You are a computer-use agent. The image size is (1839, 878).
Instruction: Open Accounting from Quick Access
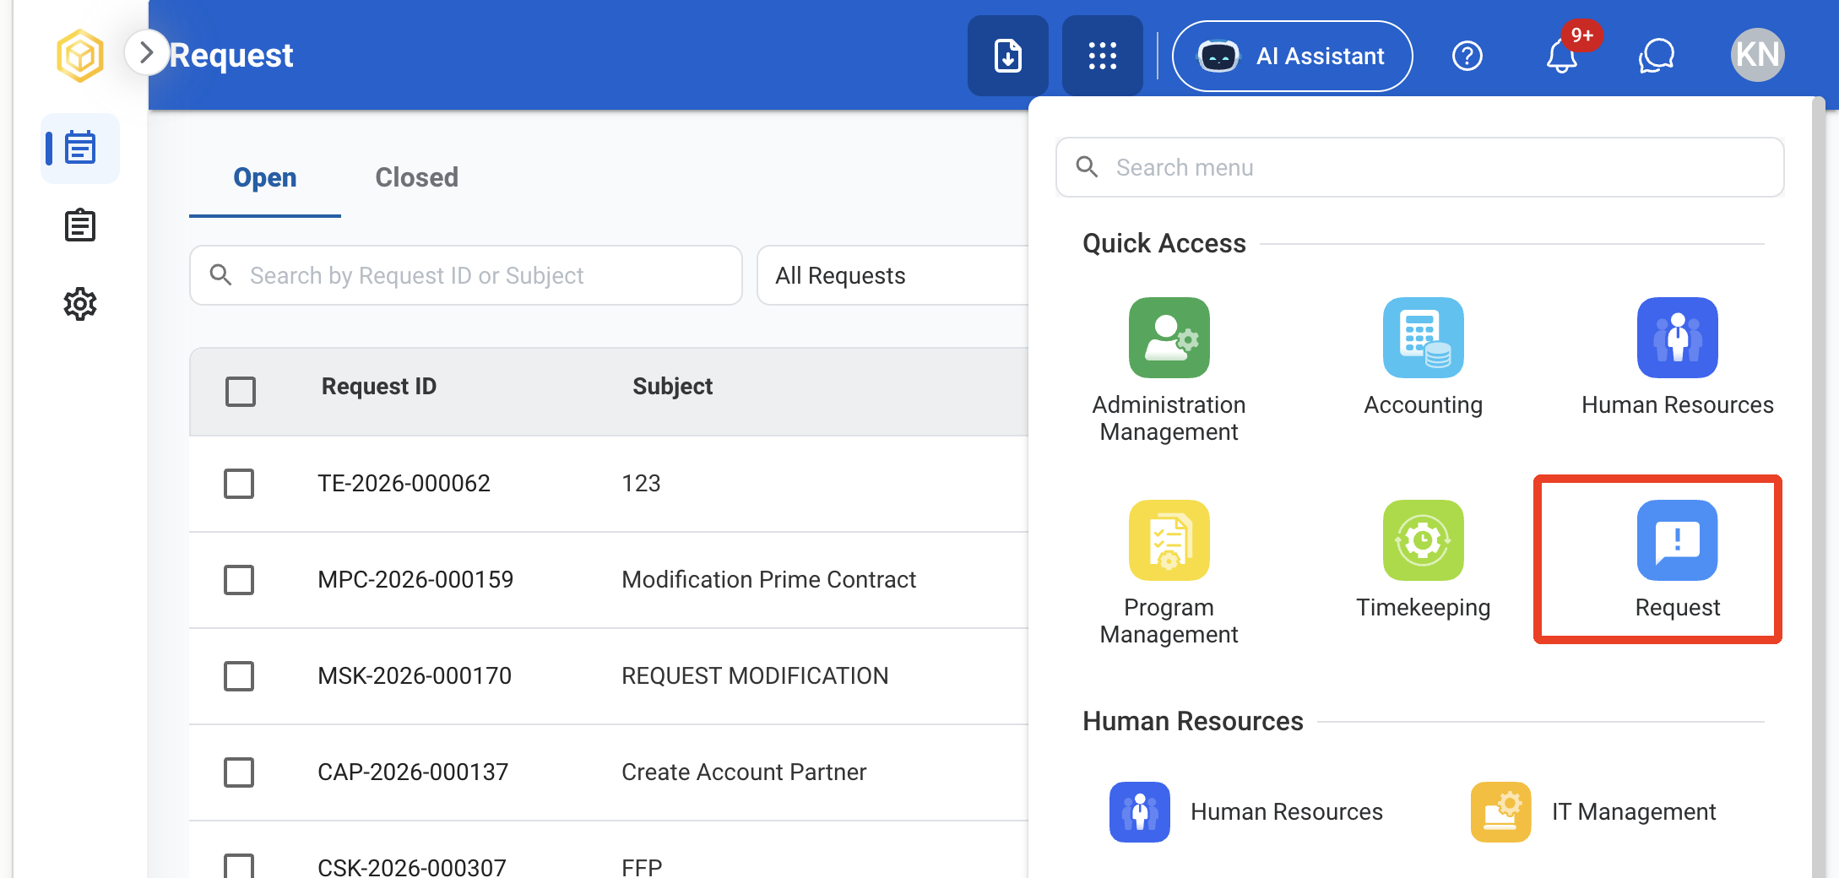(1424, 357)
